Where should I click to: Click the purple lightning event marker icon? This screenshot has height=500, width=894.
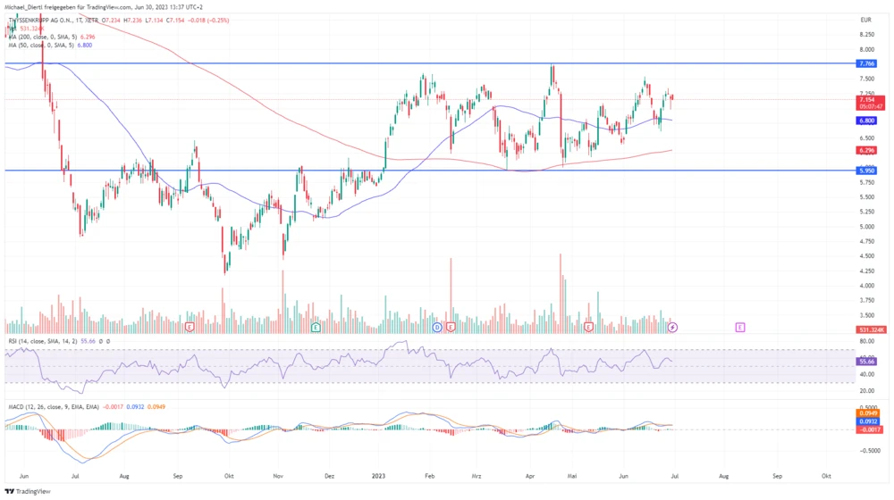tap(672, 328)
